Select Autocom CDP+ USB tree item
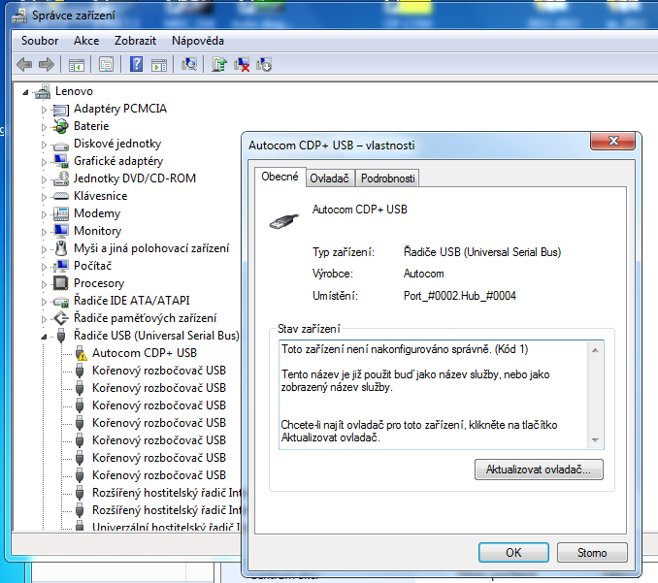Image resolution: width=658 pixels, height=583 pixels. (x=145, y=353)
